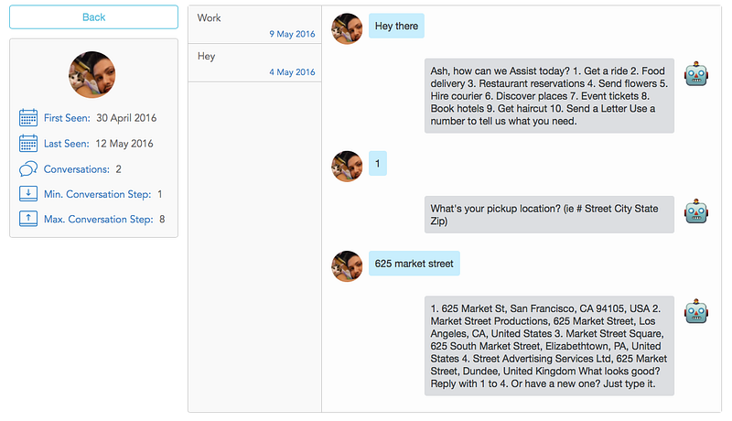Click the robot icon beside the Assist menu message

[x=697, y=74]
